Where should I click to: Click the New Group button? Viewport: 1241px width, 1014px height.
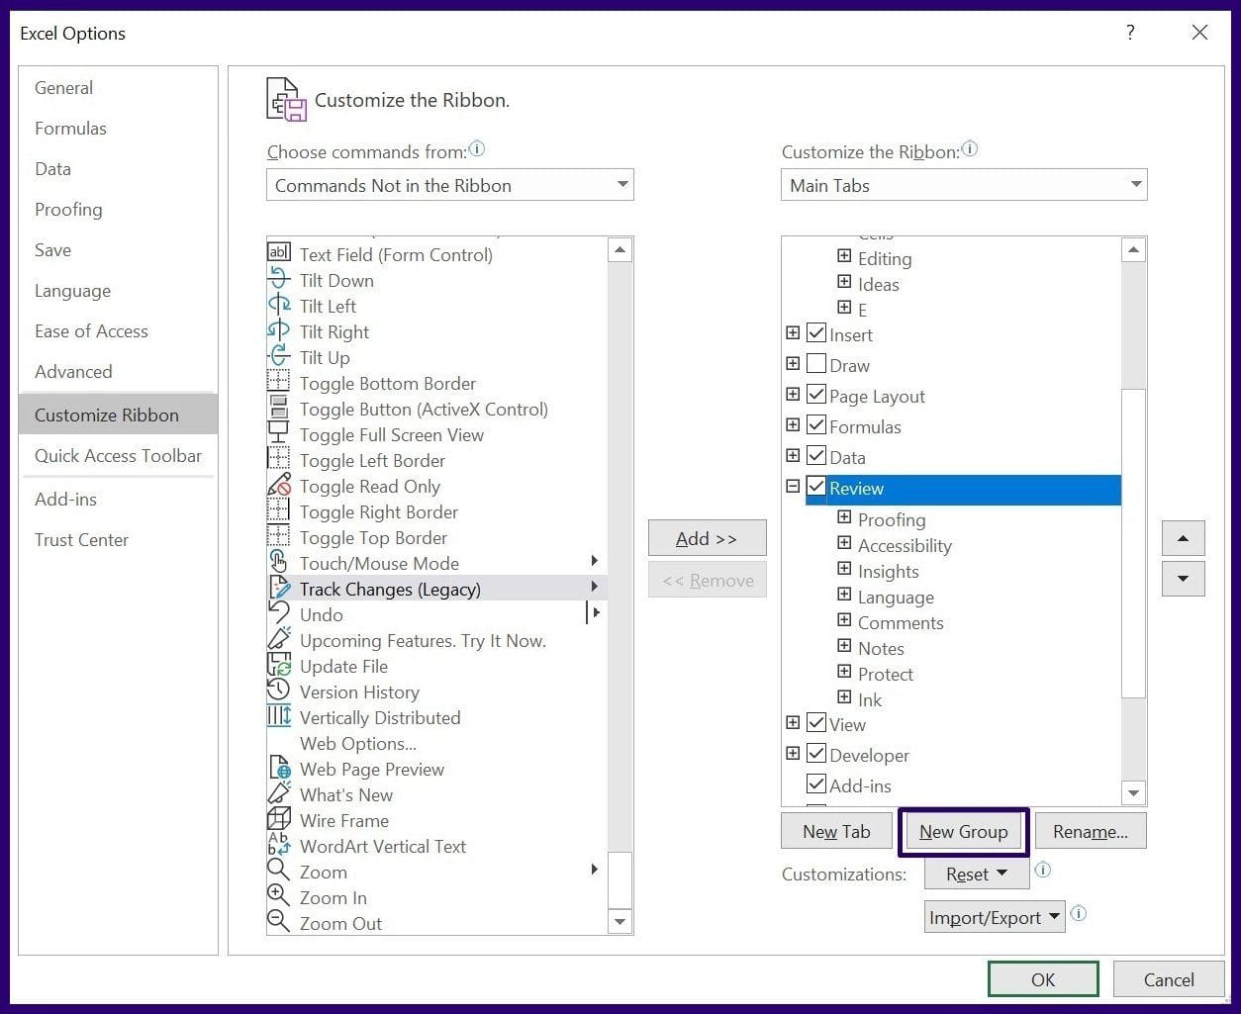coord(963,831)
